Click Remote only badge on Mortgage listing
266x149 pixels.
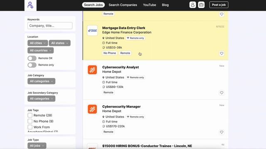point(135,38)
